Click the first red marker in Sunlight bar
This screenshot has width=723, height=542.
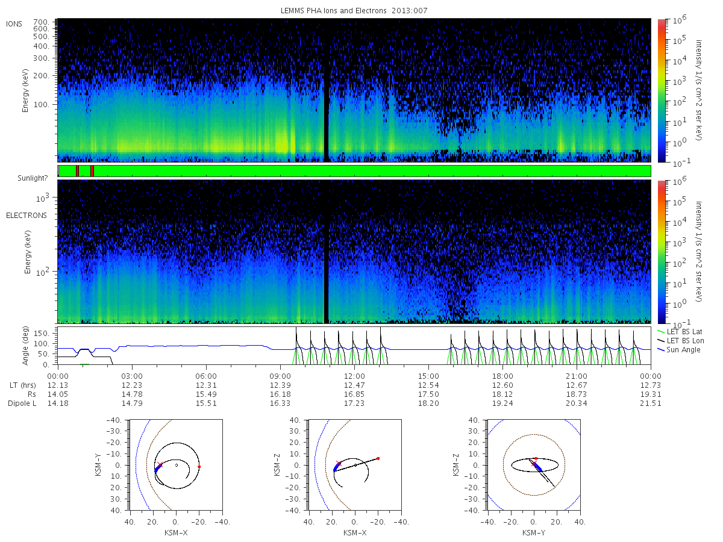coord(77,171)
